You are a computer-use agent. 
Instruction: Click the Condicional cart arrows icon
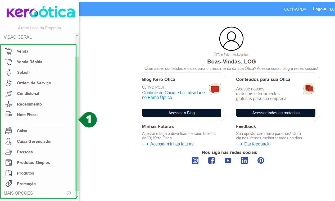click(x=9, y=93)
